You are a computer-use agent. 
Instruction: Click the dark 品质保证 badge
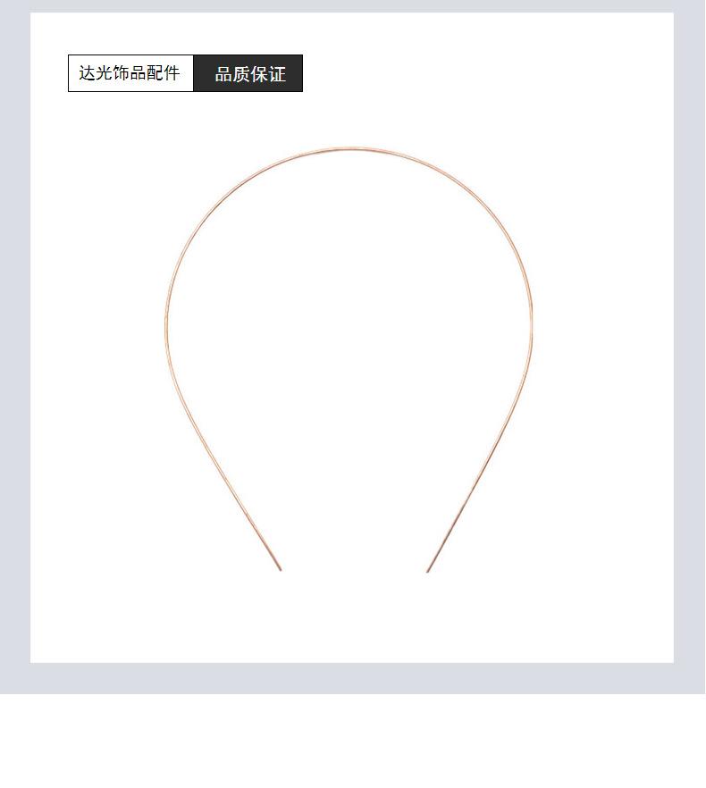pyautogui.click(x=248, y=73)
